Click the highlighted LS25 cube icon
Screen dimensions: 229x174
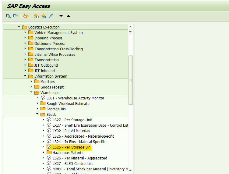point(49,147)
